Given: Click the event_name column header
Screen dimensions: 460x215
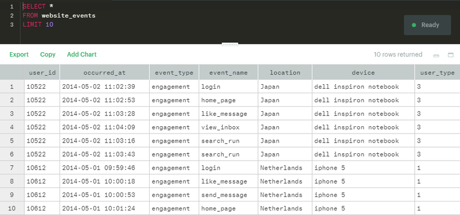Looking at the screenshot, I should coord(228,72).
